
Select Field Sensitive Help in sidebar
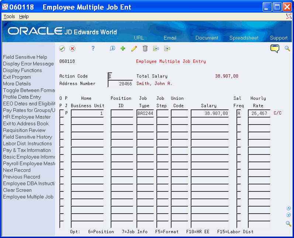click(x=25, y=57)
